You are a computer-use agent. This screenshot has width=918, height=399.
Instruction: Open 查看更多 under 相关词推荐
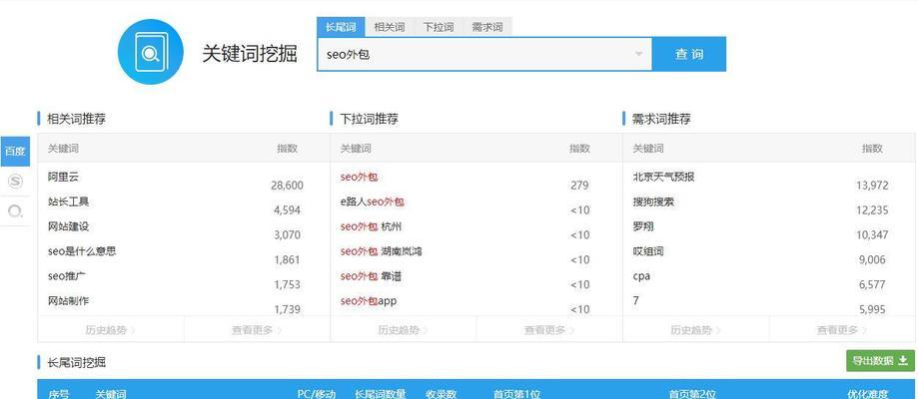pos(257,330)
